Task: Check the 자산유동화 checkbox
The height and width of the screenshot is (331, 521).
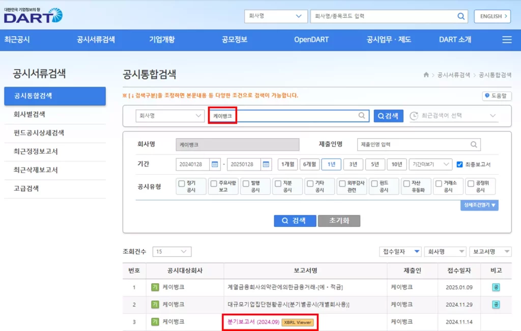Action: (x=407, y=183)
